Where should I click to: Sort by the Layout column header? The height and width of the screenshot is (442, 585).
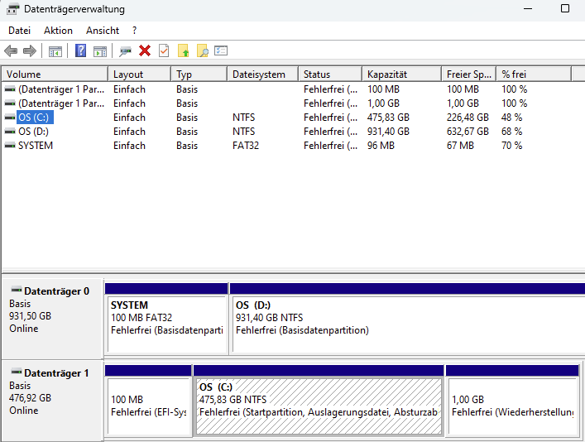(140, 74)
